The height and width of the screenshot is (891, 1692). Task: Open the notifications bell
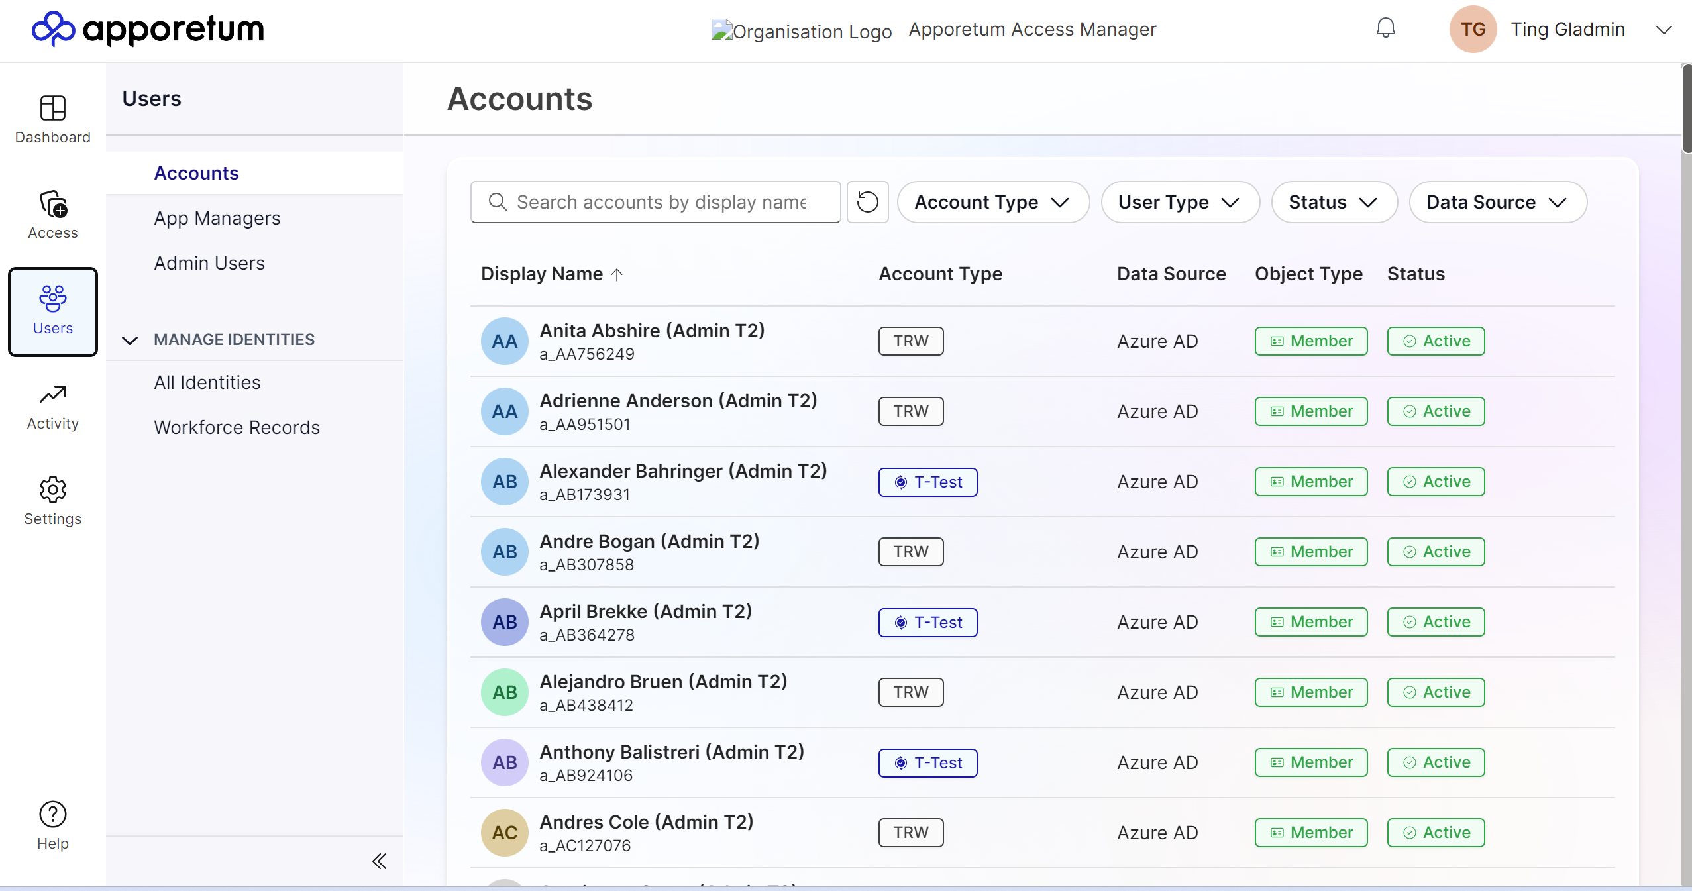(x=1385, y=28)
